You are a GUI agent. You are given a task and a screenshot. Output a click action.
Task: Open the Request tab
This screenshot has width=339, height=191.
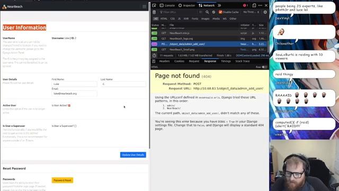click(194, 62)
